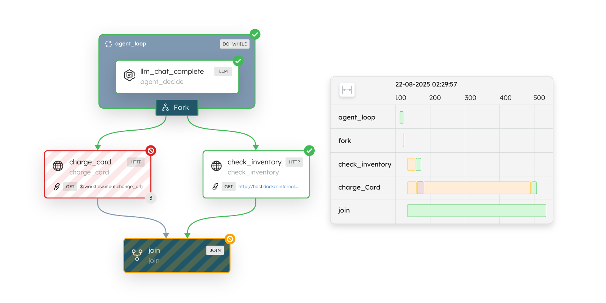Click the agent_decide reference name

point(162,82)
